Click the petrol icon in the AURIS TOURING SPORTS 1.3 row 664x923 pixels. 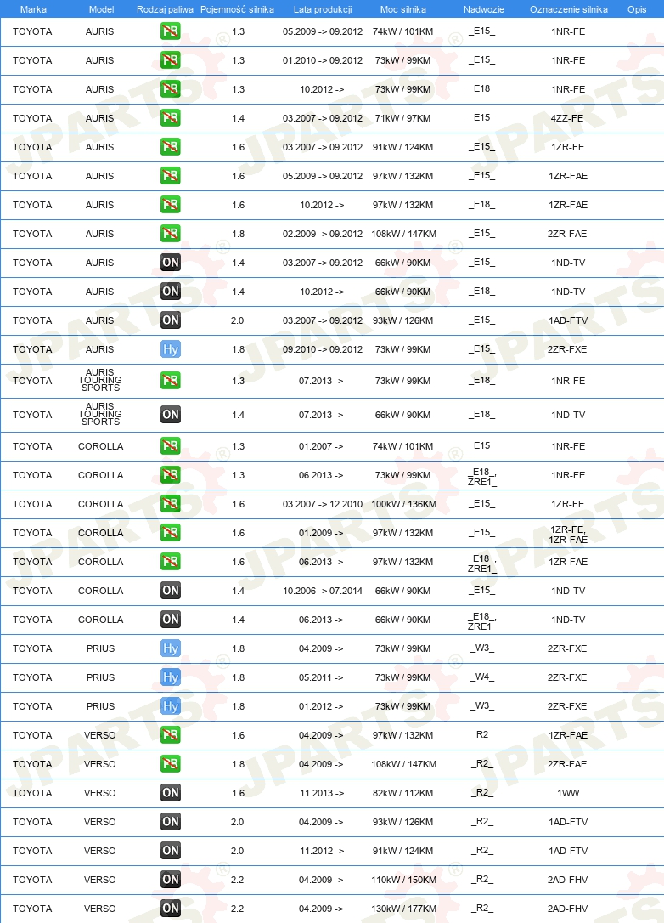[x=170, y=380]
